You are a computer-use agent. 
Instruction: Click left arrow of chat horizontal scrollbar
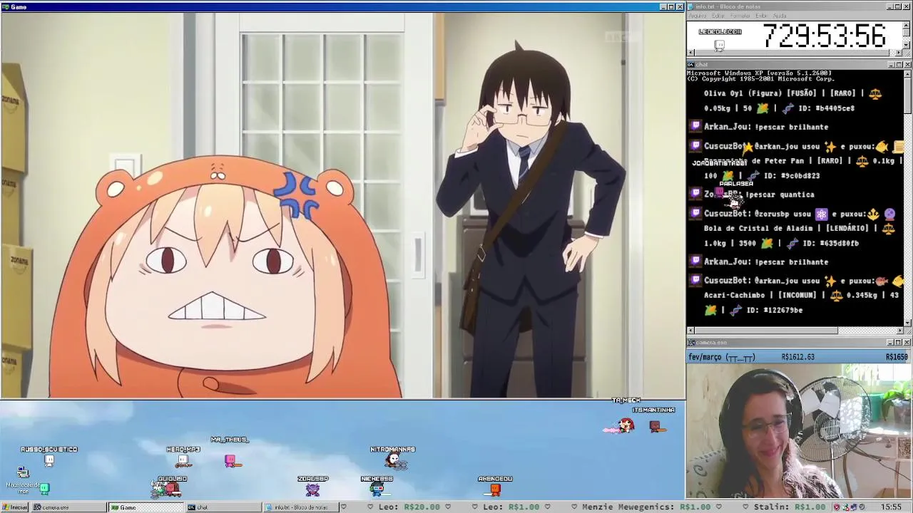click(x=690, y=331)
